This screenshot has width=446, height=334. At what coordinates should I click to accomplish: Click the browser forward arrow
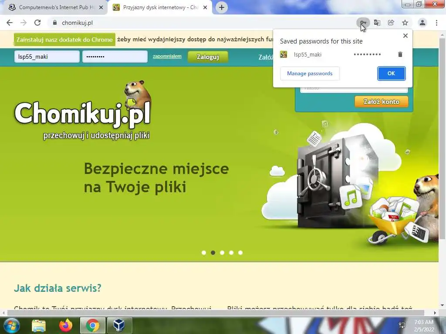pos(24,23)
